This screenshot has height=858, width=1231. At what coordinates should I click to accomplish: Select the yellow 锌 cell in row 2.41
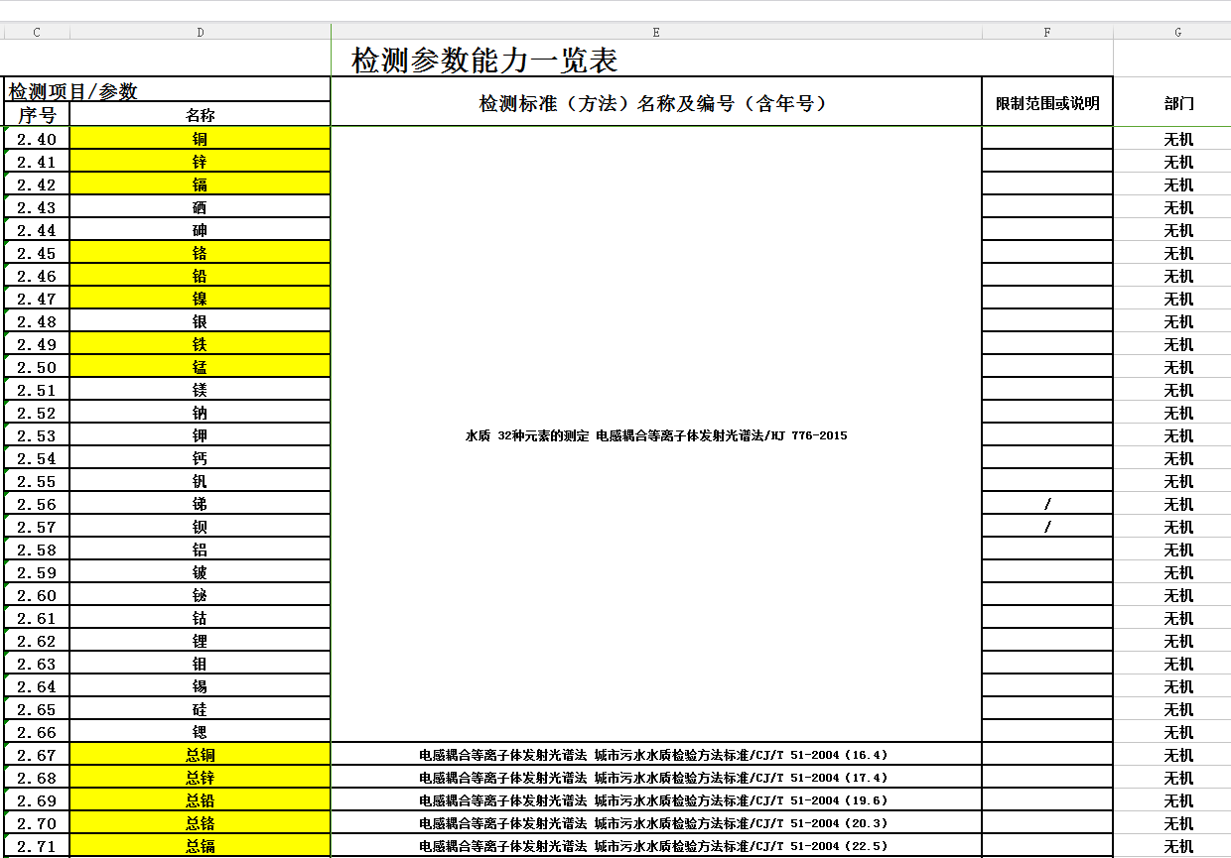click(x=201, y=161)
